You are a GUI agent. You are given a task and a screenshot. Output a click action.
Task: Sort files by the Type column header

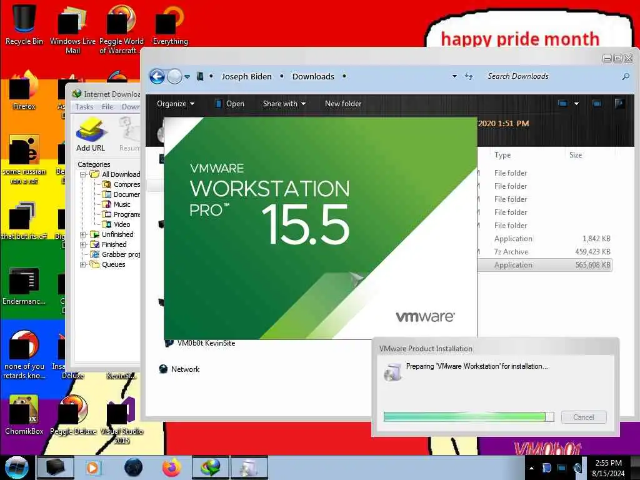tap(502, 155)
